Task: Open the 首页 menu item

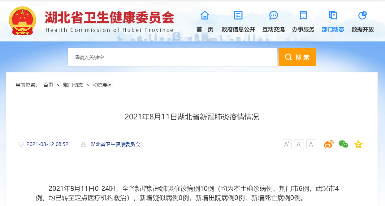Action: pos(205,29)
